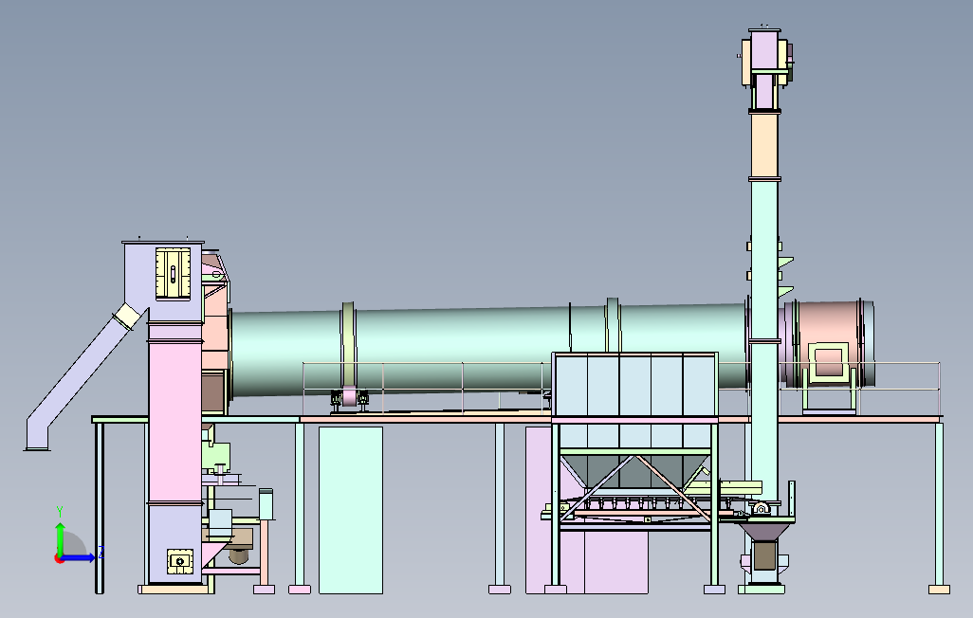Click the green Y axis arrow of triad
The image size is (973, 618).
60,538
